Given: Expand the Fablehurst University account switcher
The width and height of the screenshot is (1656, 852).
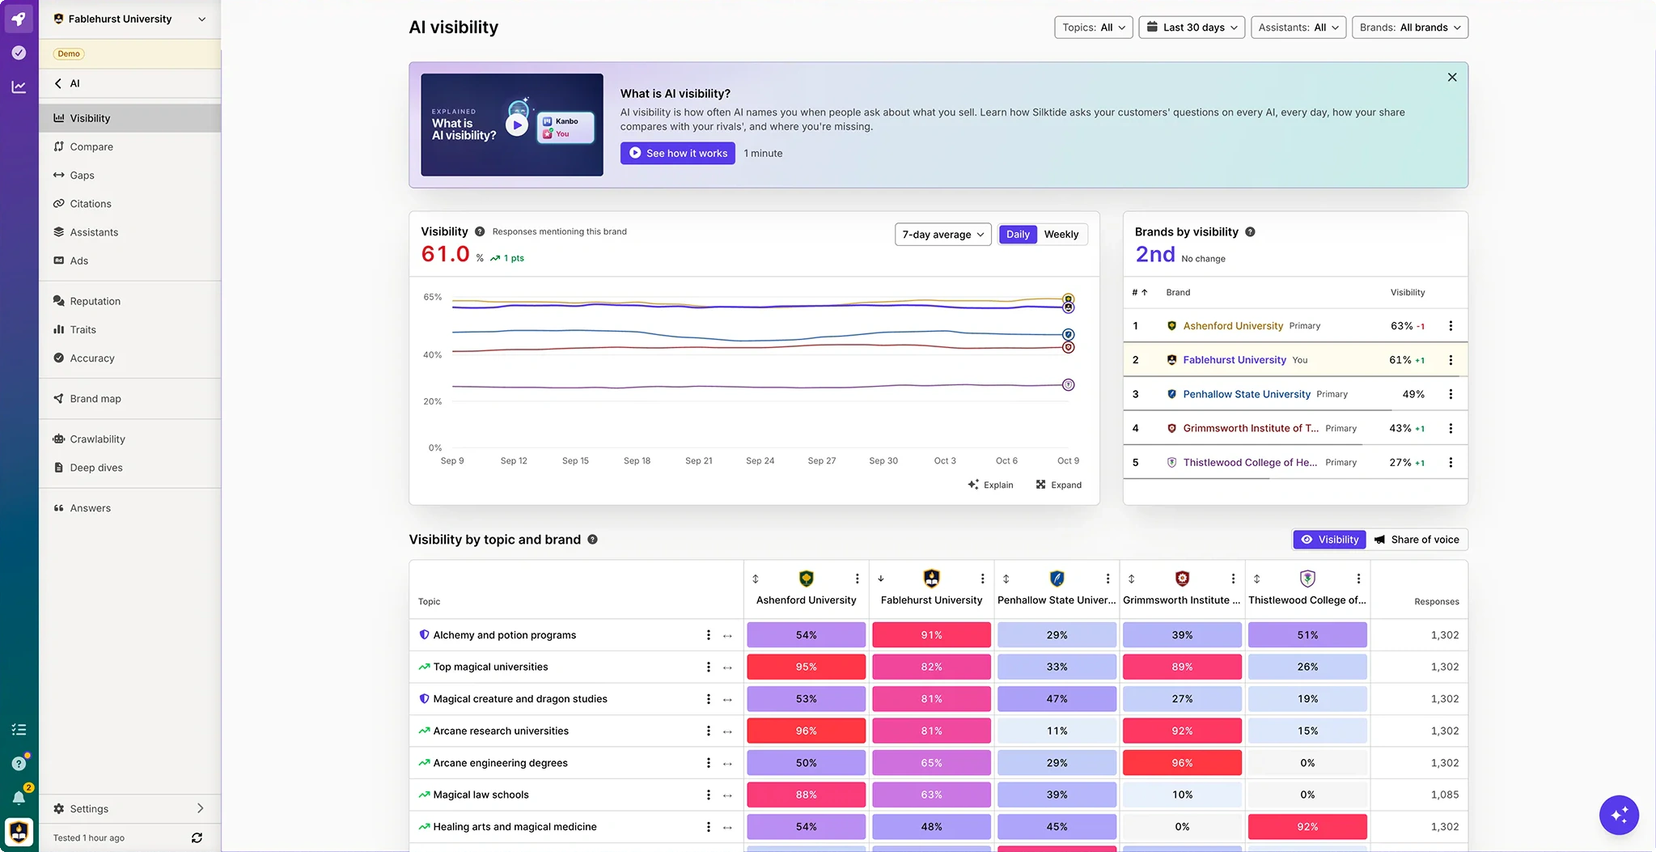Looking at the screenshot, I should (129, 19).
